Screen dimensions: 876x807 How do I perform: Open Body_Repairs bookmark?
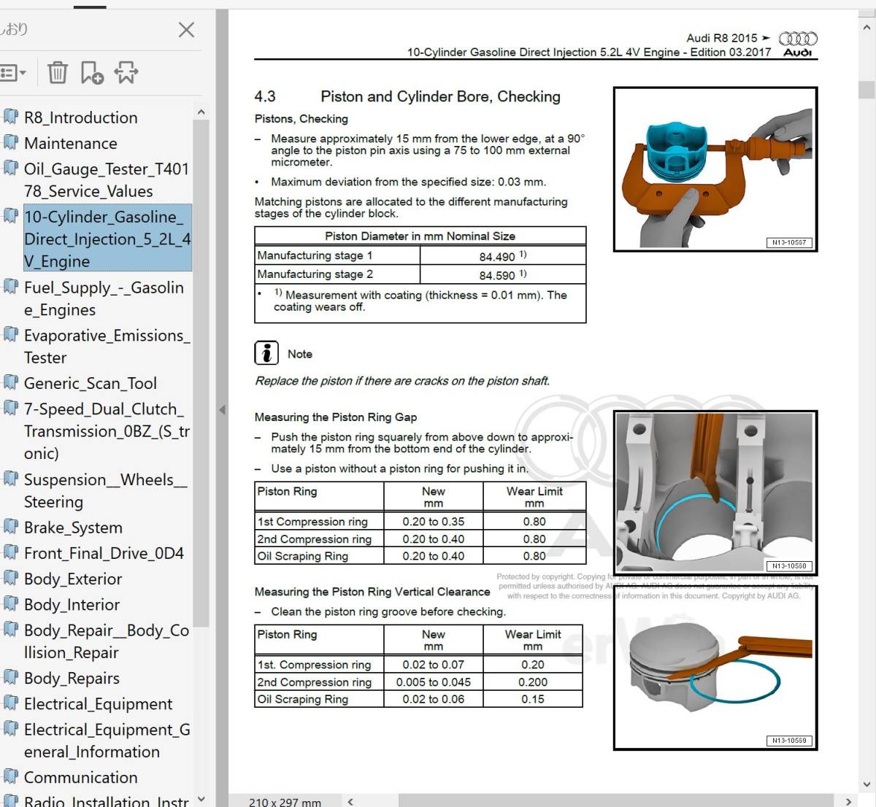[72, 678]
